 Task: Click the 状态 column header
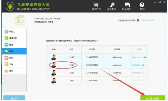point(139,49)
